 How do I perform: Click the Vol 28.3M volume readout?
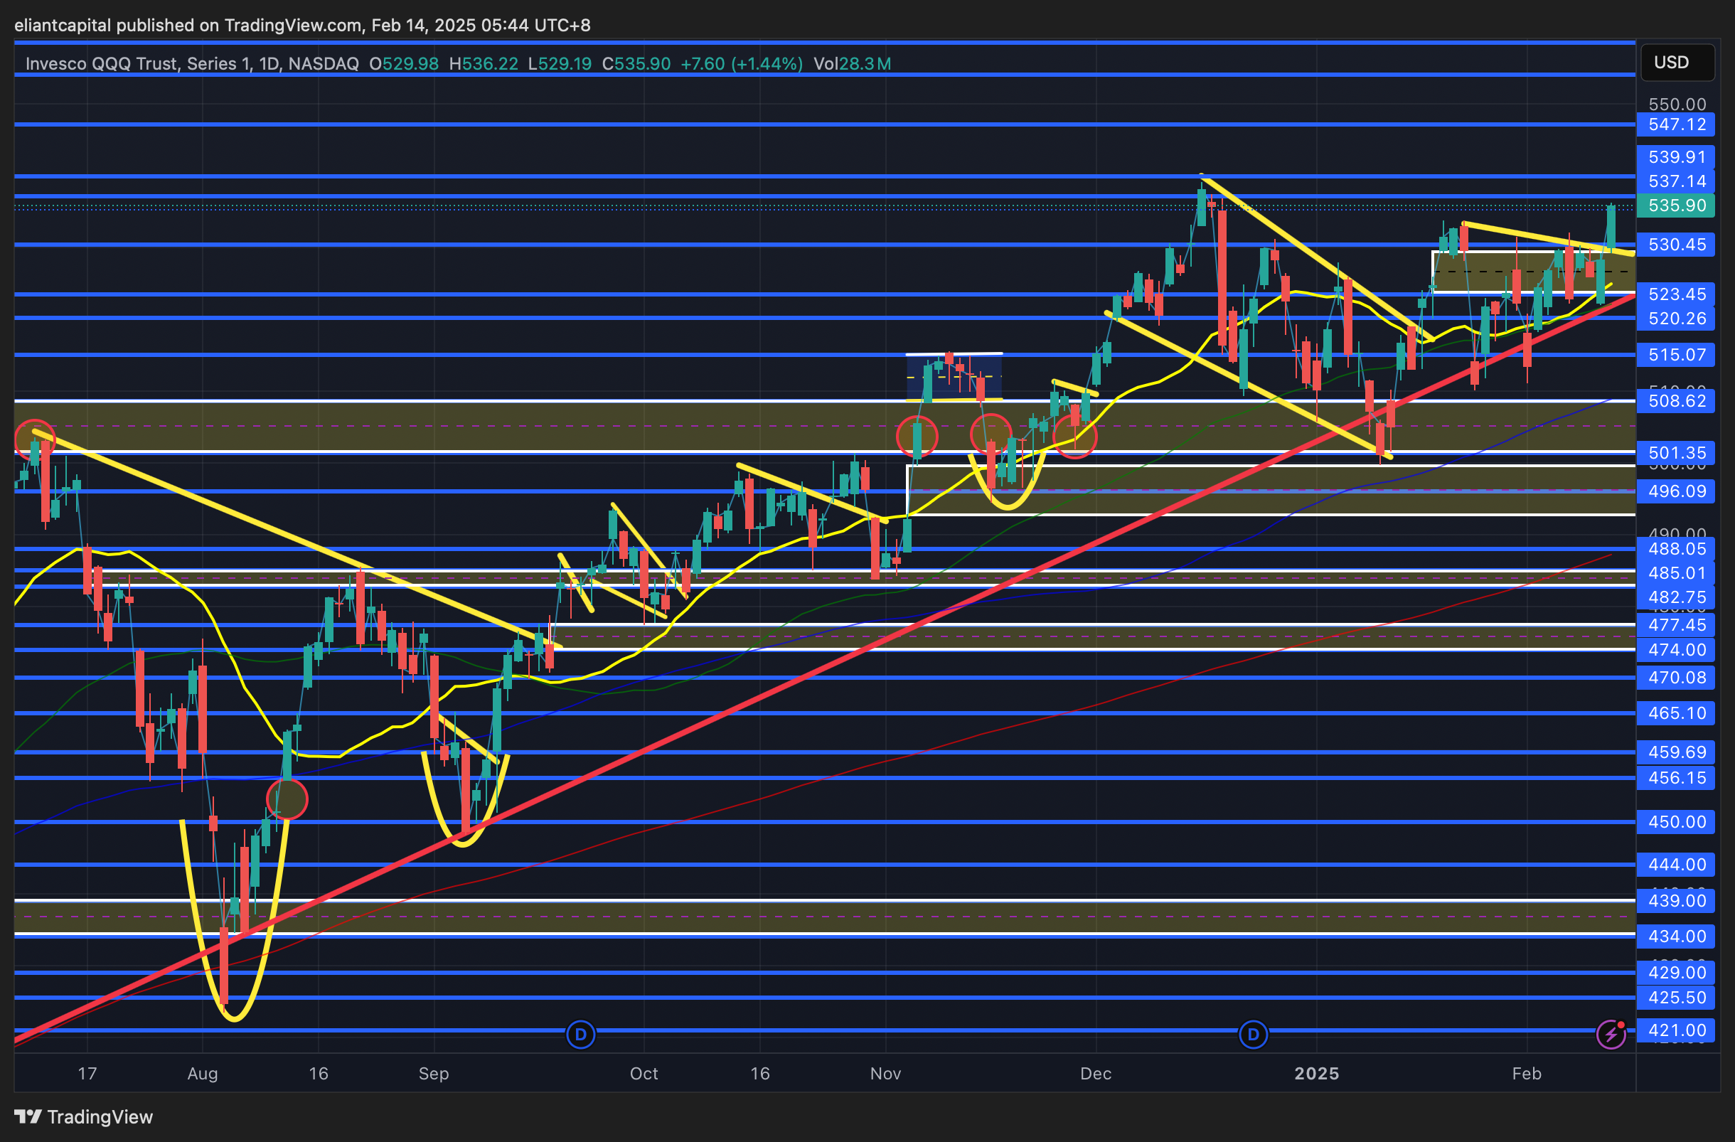[x=851, y=64]
